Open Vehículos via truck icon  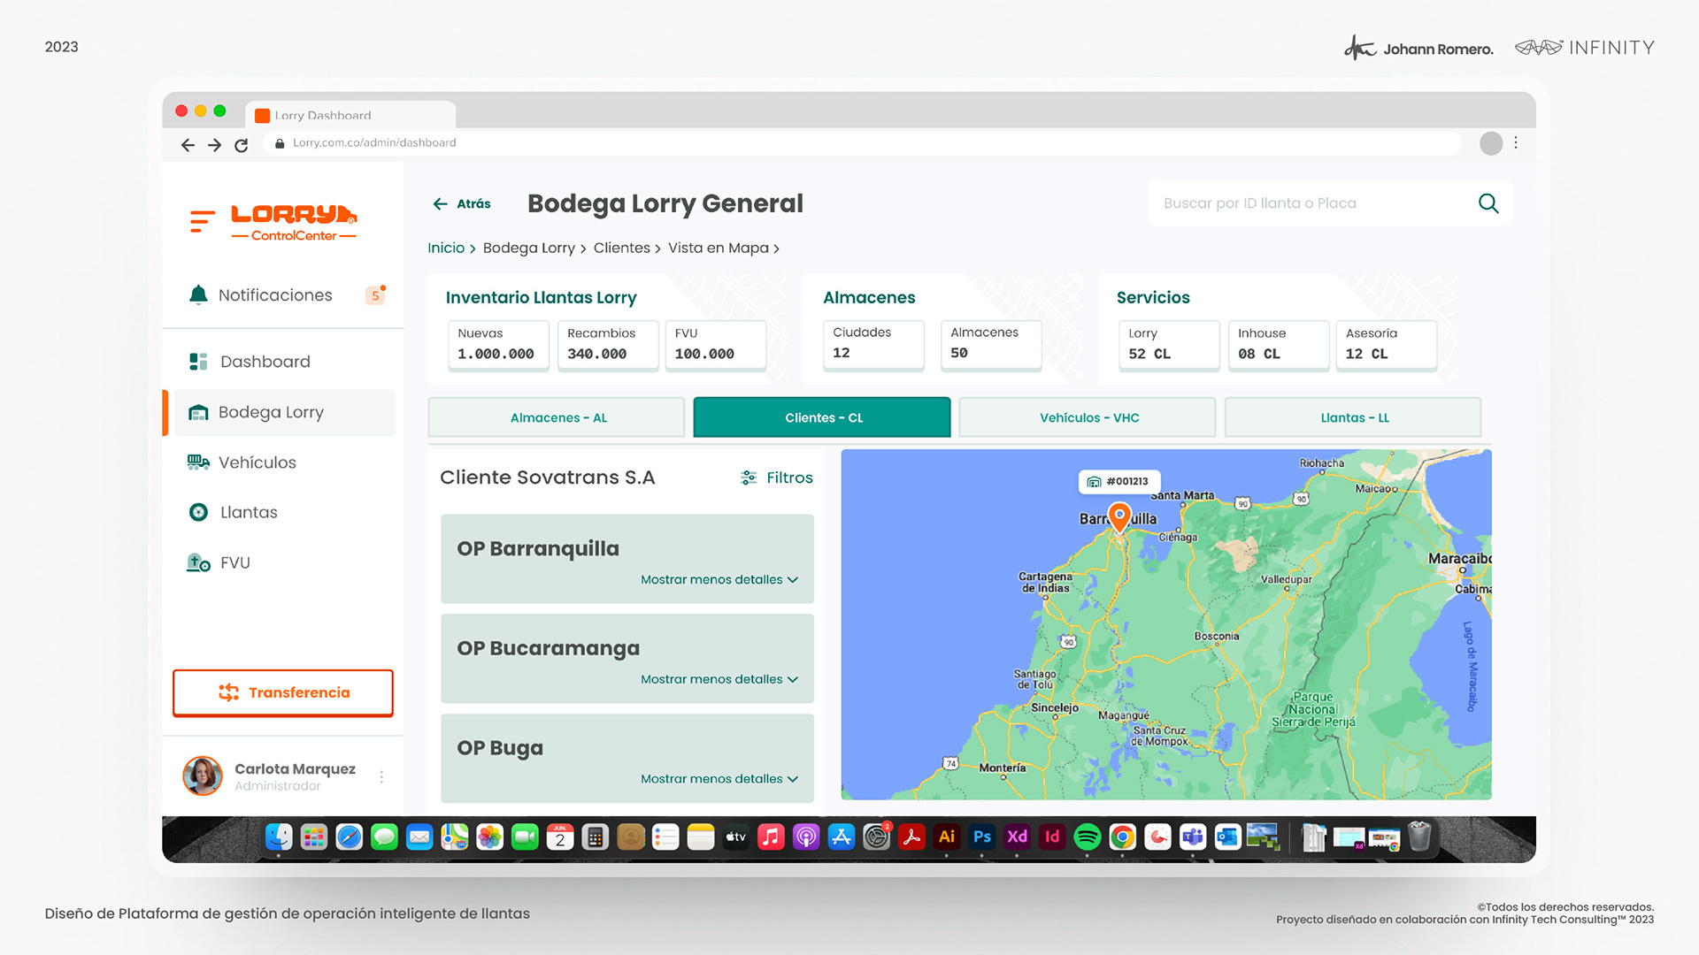(198, 462)
